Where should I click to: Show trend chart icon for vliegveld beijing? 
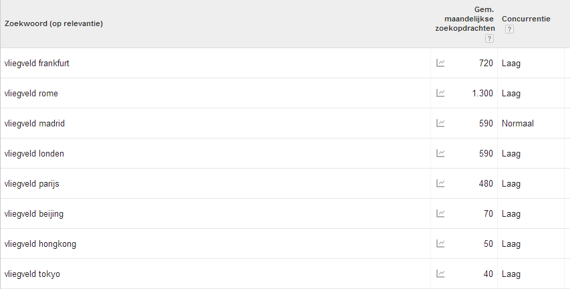(x=440, y=213)
